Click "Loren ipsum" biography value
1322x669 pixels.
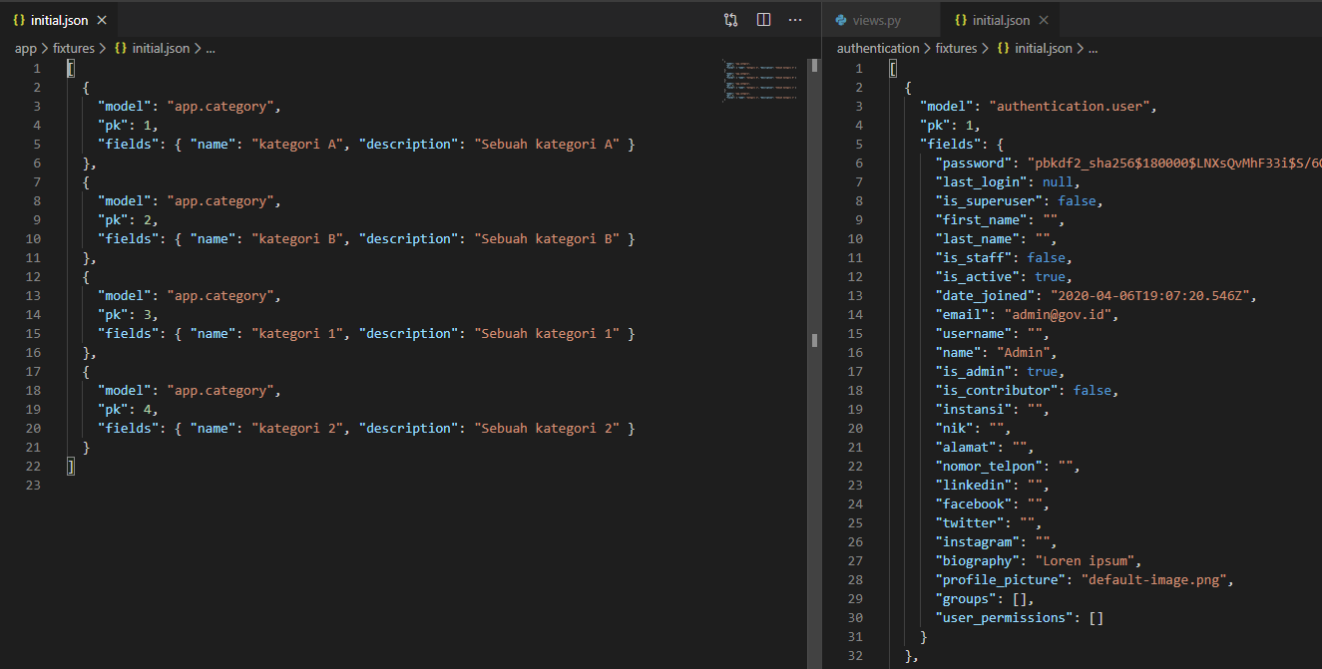1085,561
